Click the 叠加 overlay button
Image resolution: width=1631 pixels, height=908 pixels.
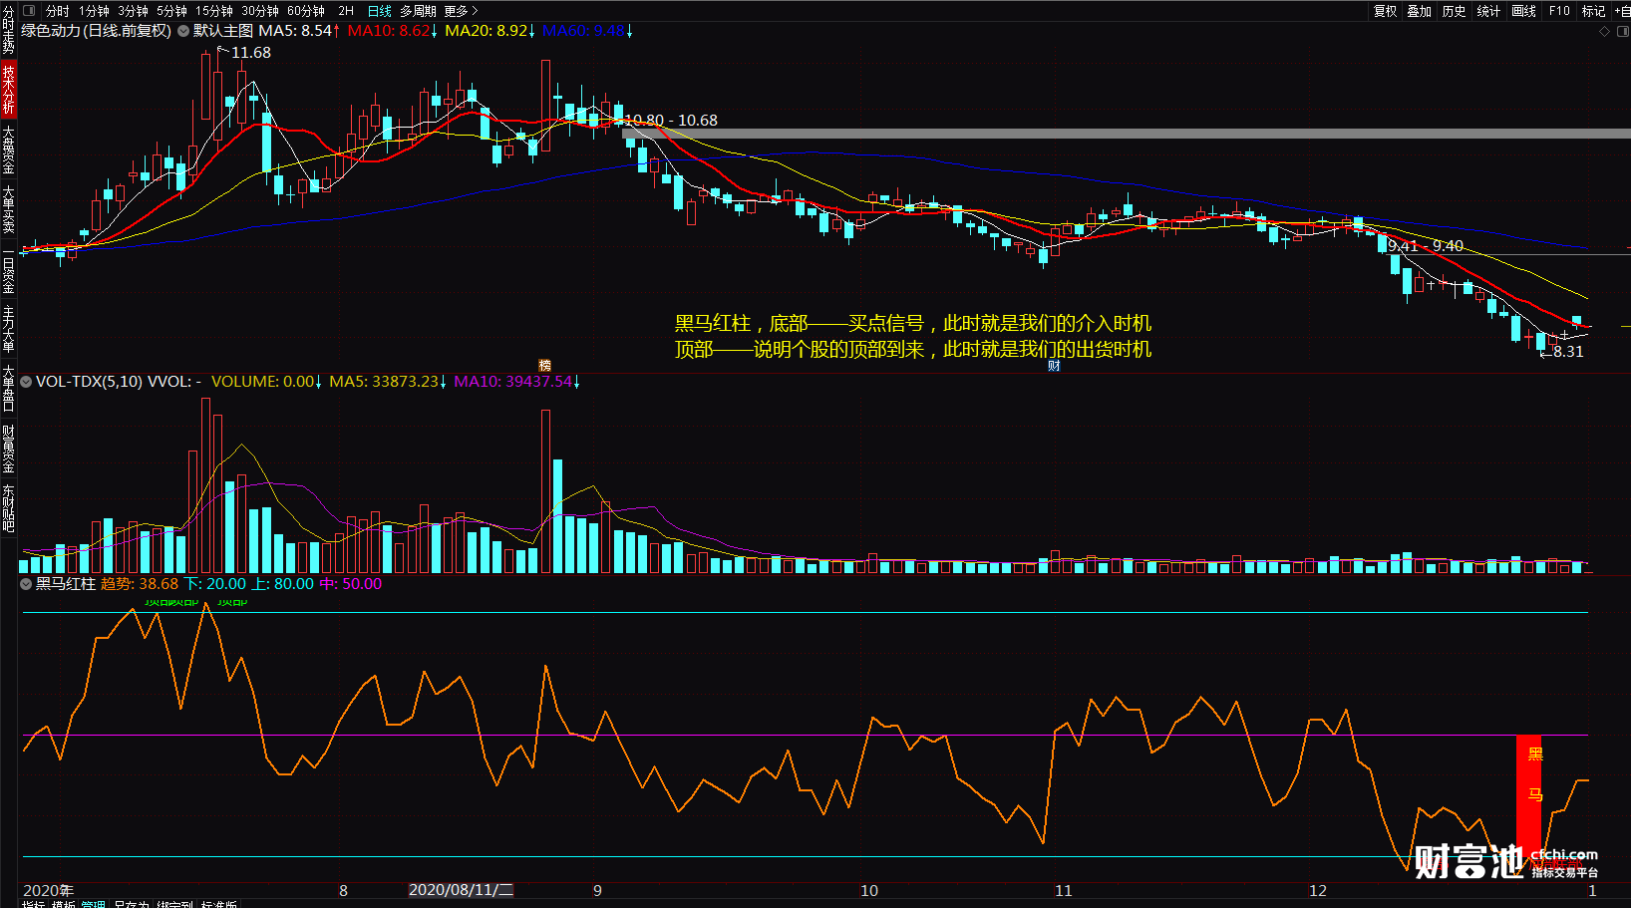(x=1420, y=11)
